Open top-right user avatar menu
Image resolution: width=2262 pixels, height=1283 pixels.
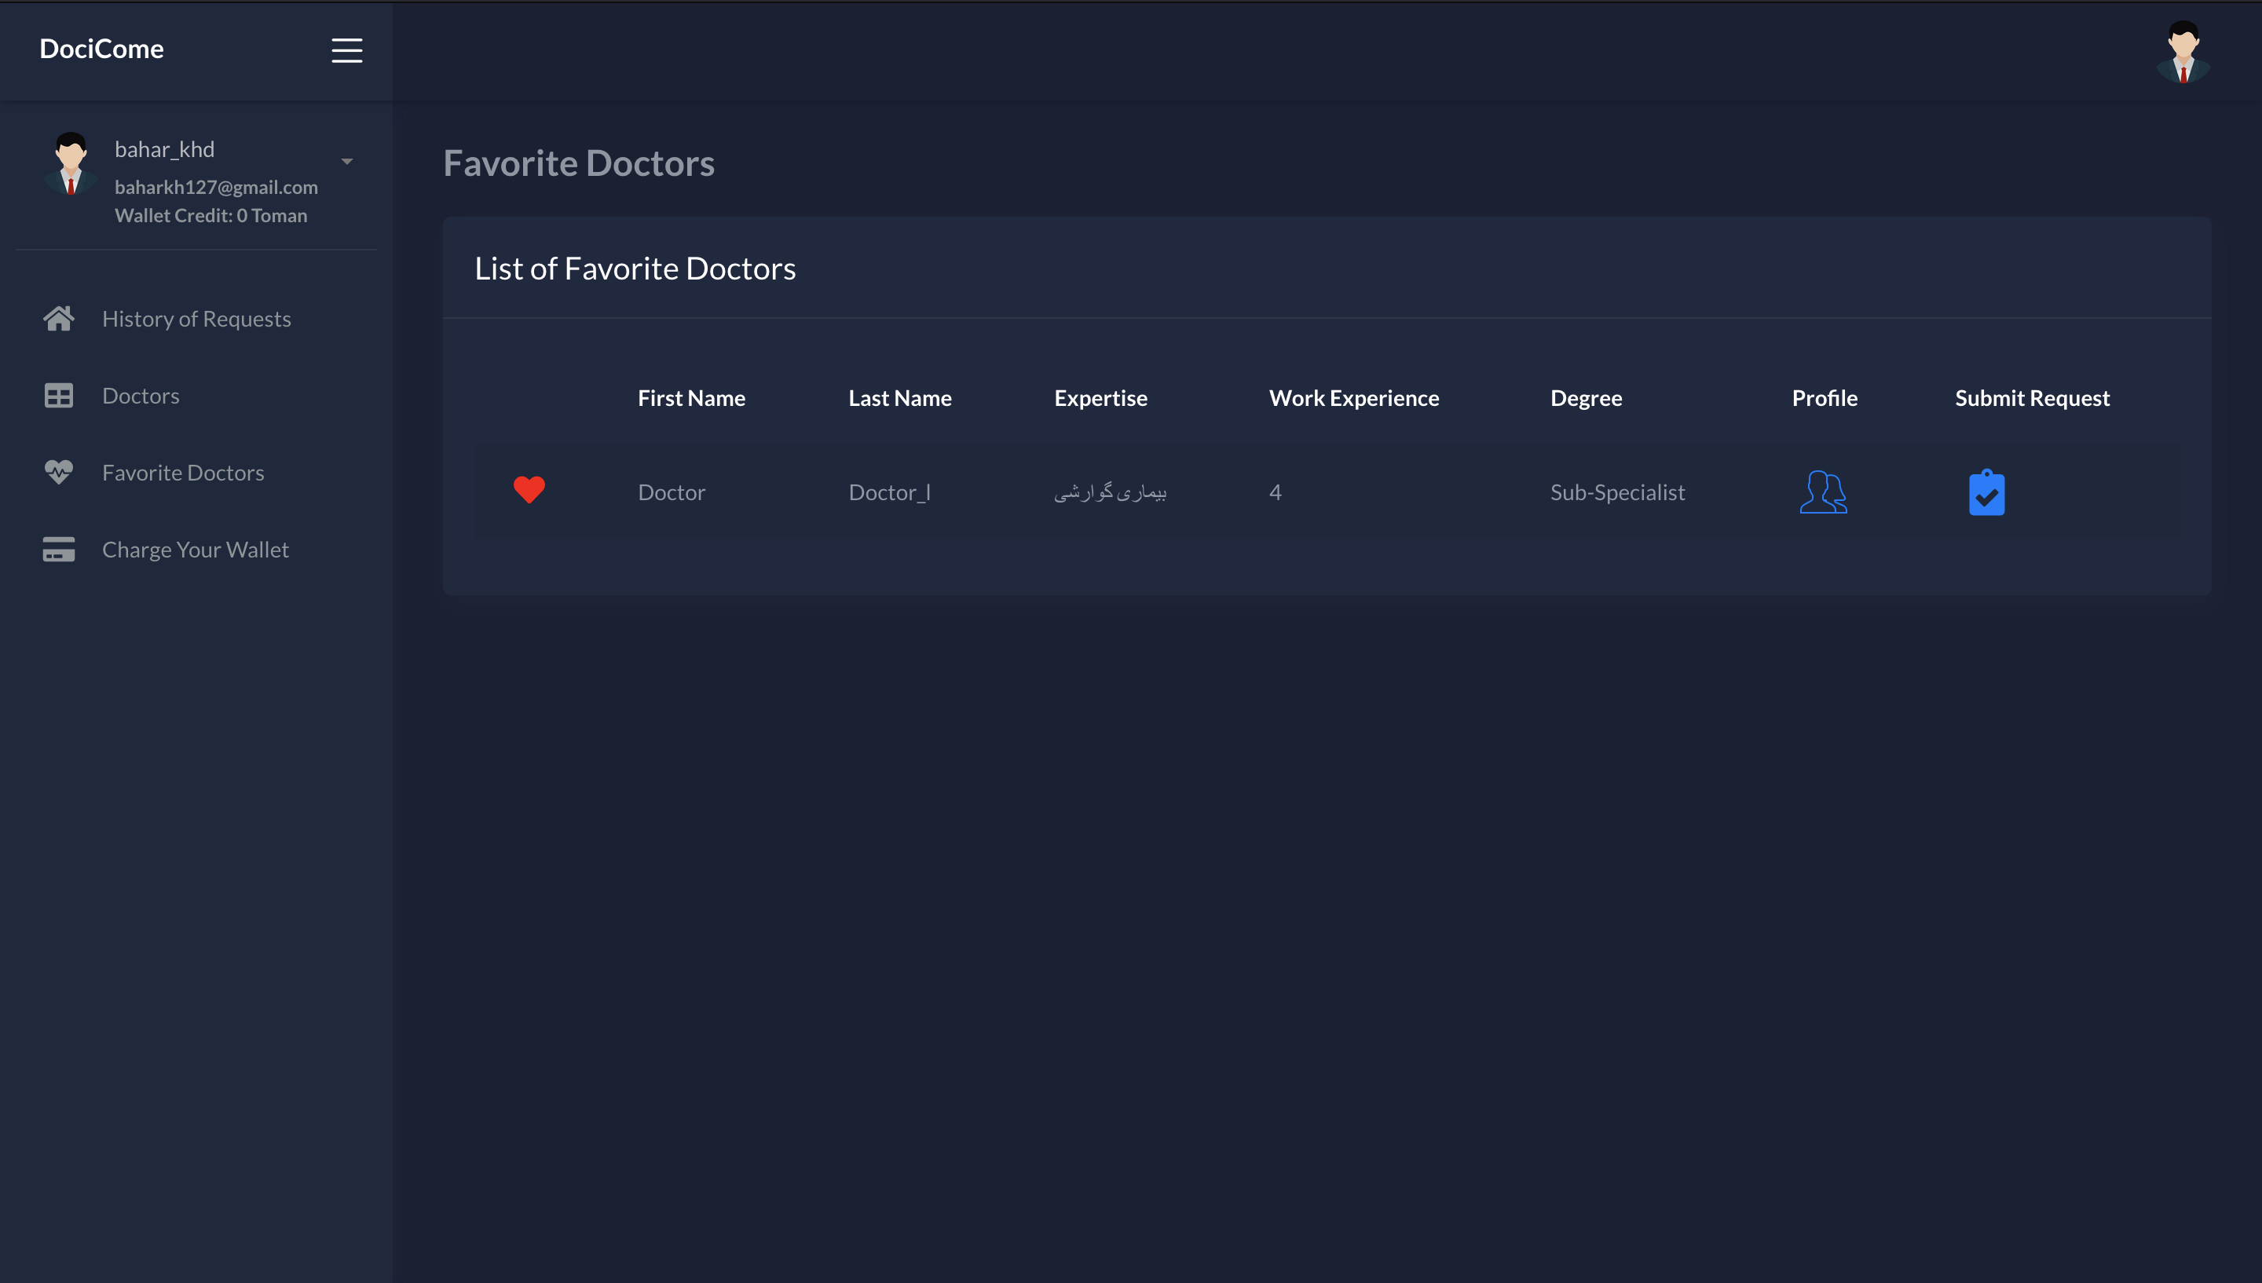pos(2182,52)
